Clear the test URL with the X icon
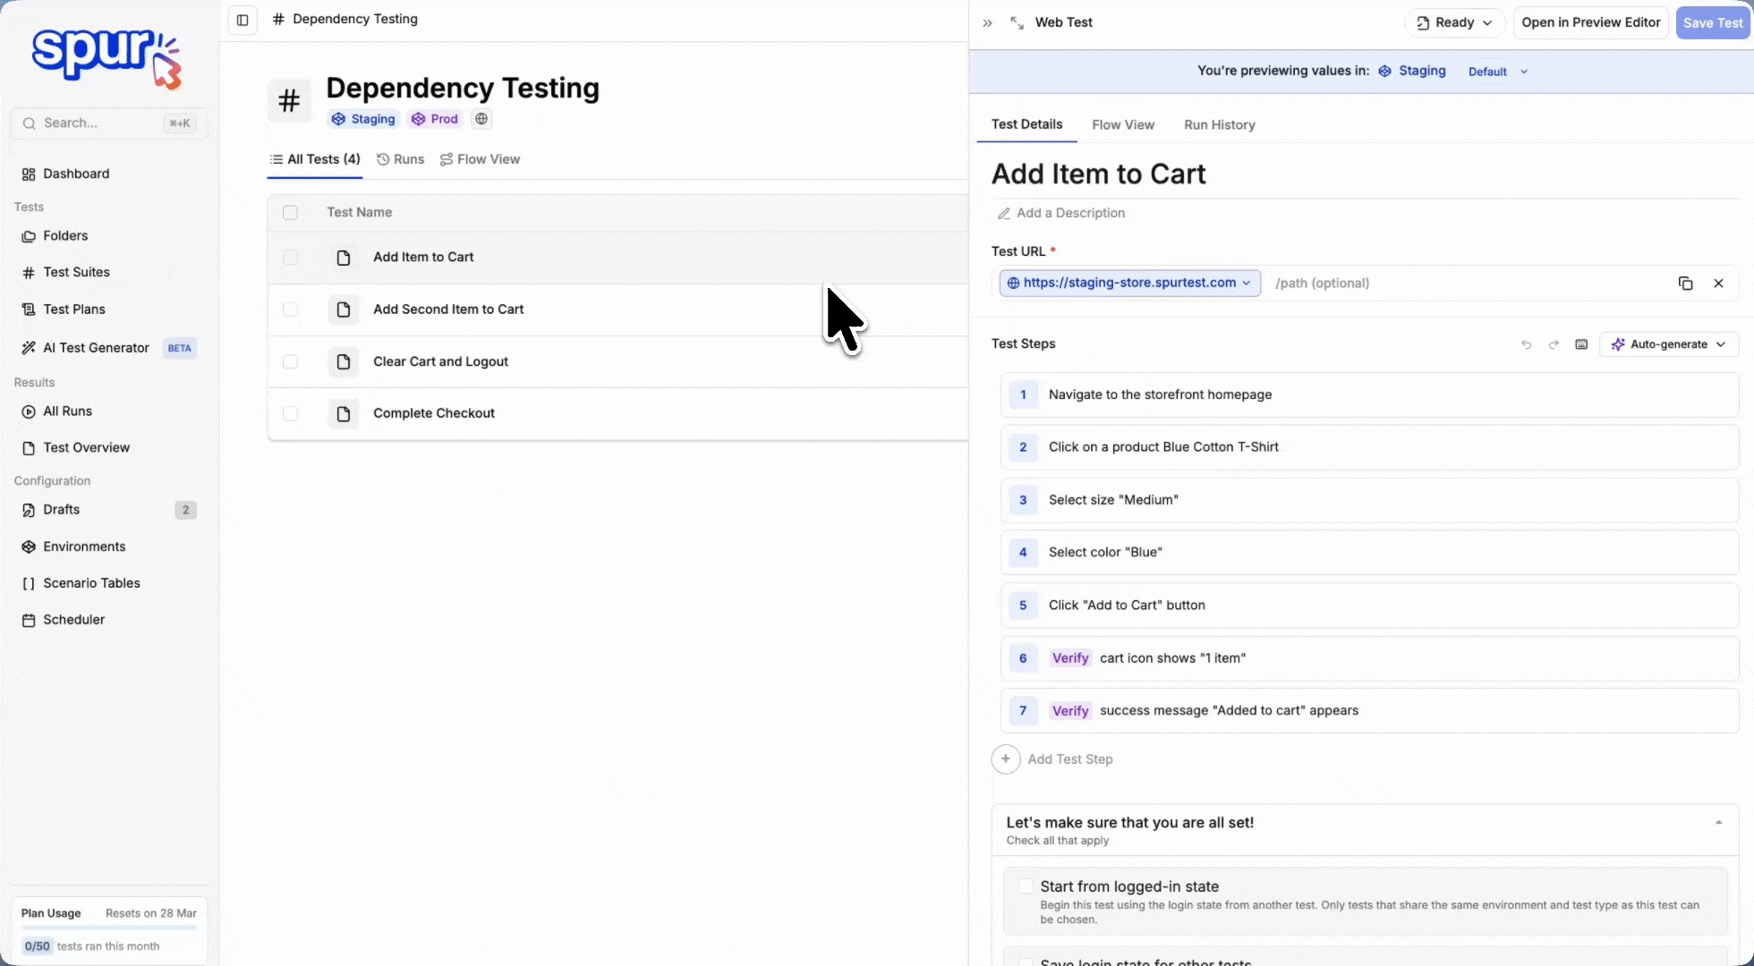The height and width of the screenshot is (966, 1754). [x=1718, y=284]
